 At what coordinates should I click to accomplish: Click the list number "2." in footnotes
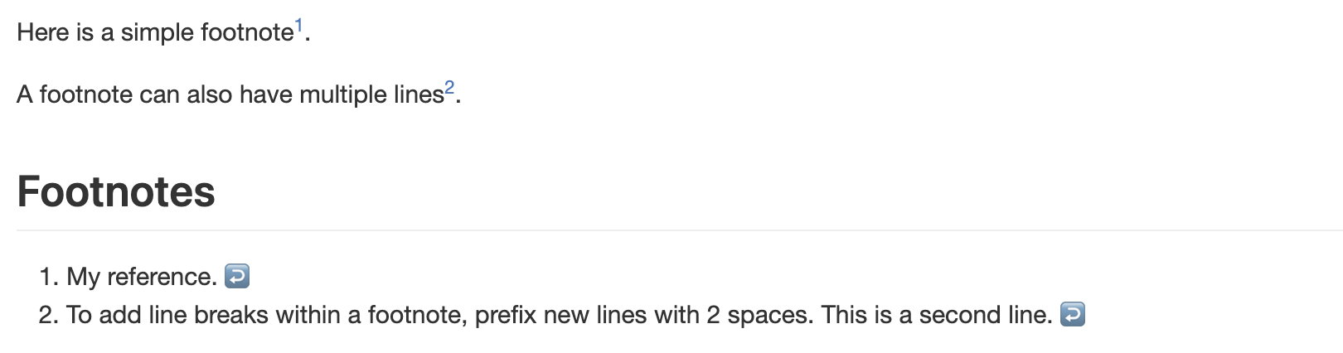[49, 316]
